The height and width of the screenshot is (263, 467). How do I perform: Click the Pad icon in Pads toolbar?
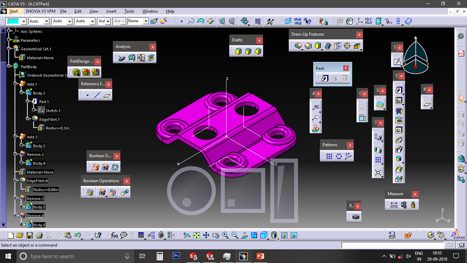click(x=325, y=79)
